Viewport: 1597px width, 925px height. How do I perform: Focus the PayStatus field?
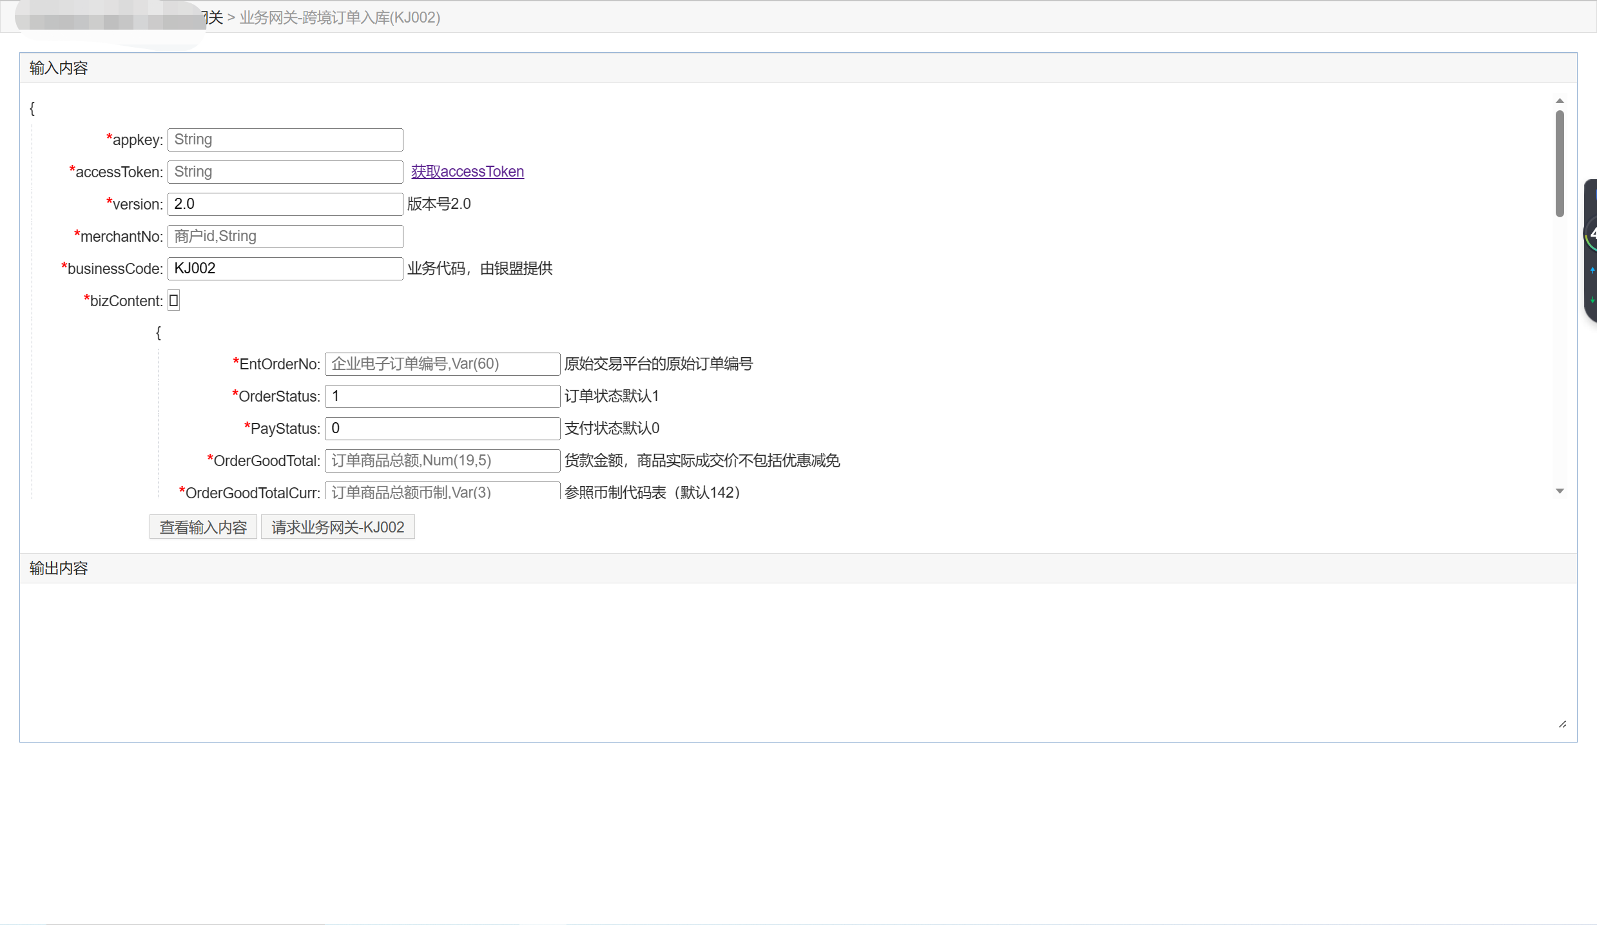tap(442, 429)
